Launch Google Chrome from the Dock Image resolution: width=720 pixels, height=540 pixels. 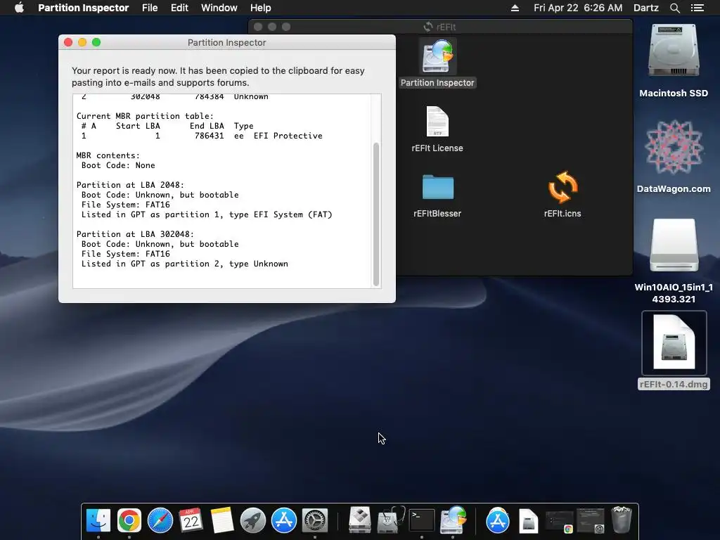pos(129,520)
